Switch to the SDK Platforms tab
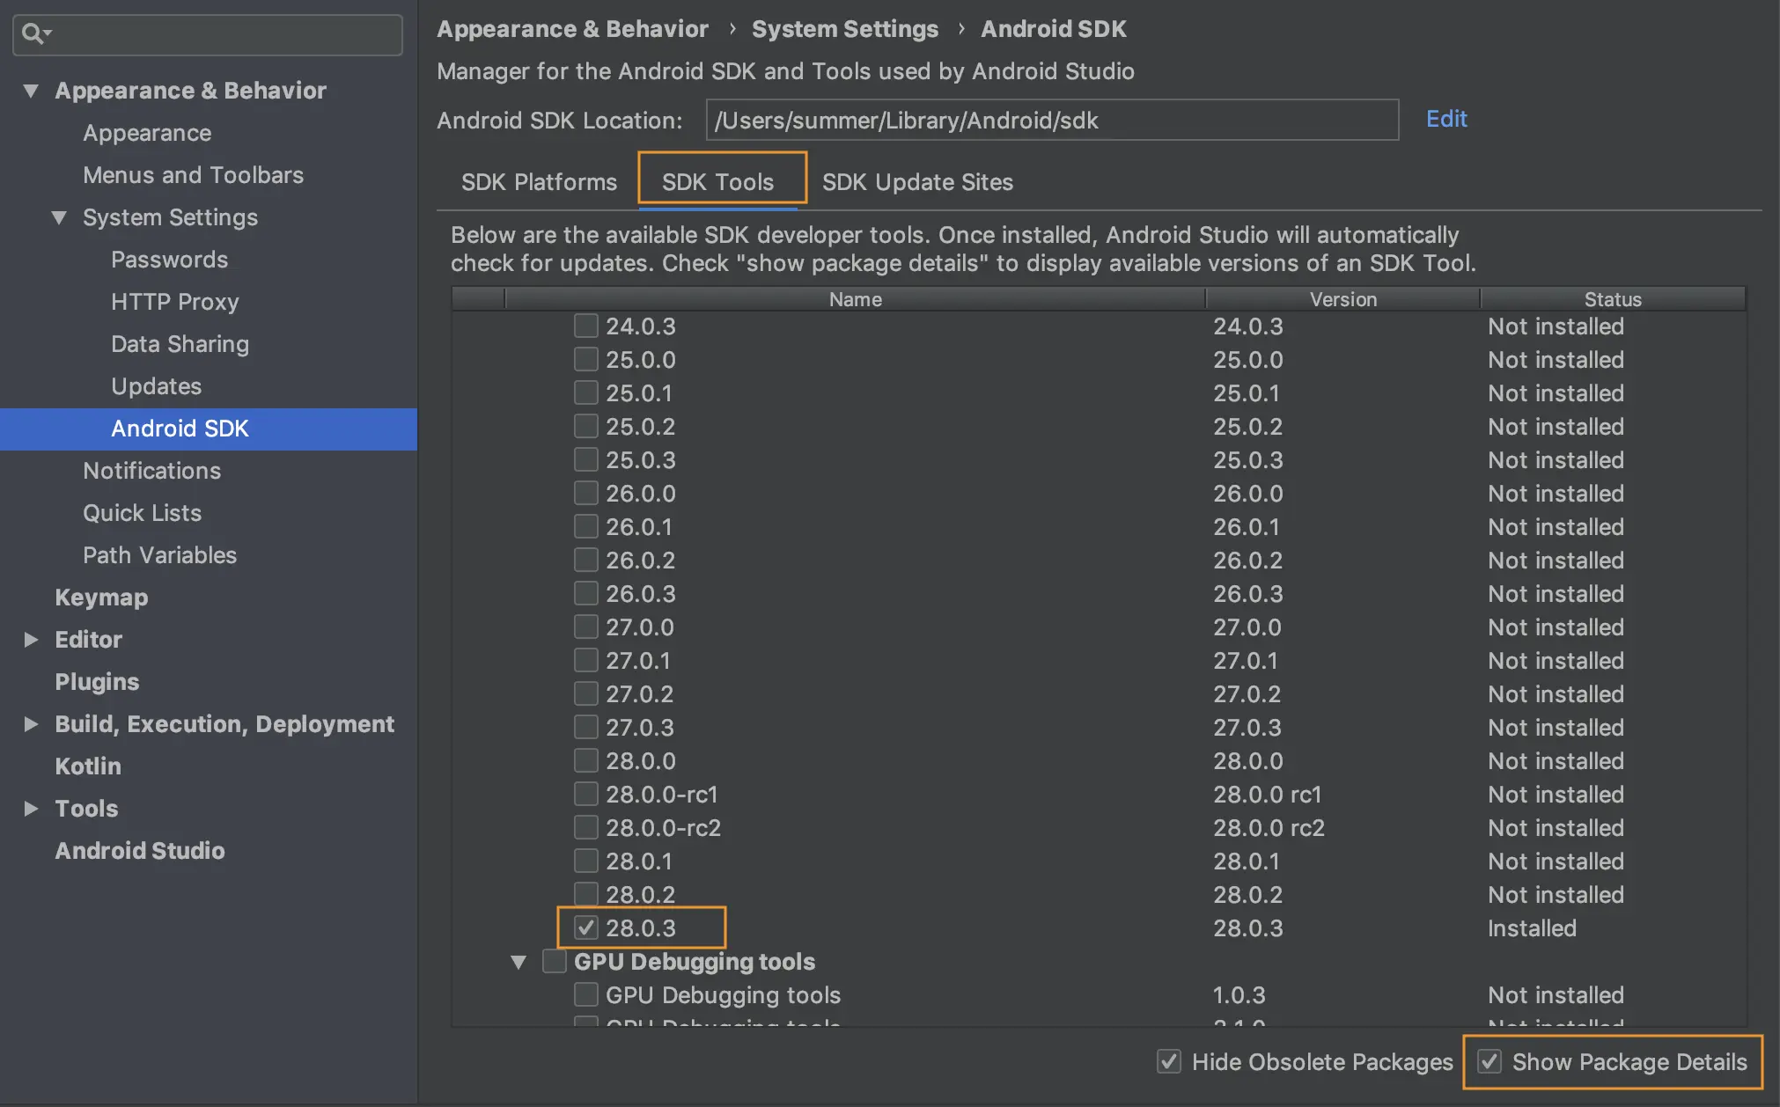Image resolution: width=1780 pixels, height=1107 pixels. 539,182
